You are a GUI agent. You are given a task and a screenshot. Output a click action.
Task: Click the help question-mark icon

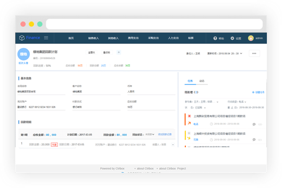pyautogui.click(x=215, y=38)
